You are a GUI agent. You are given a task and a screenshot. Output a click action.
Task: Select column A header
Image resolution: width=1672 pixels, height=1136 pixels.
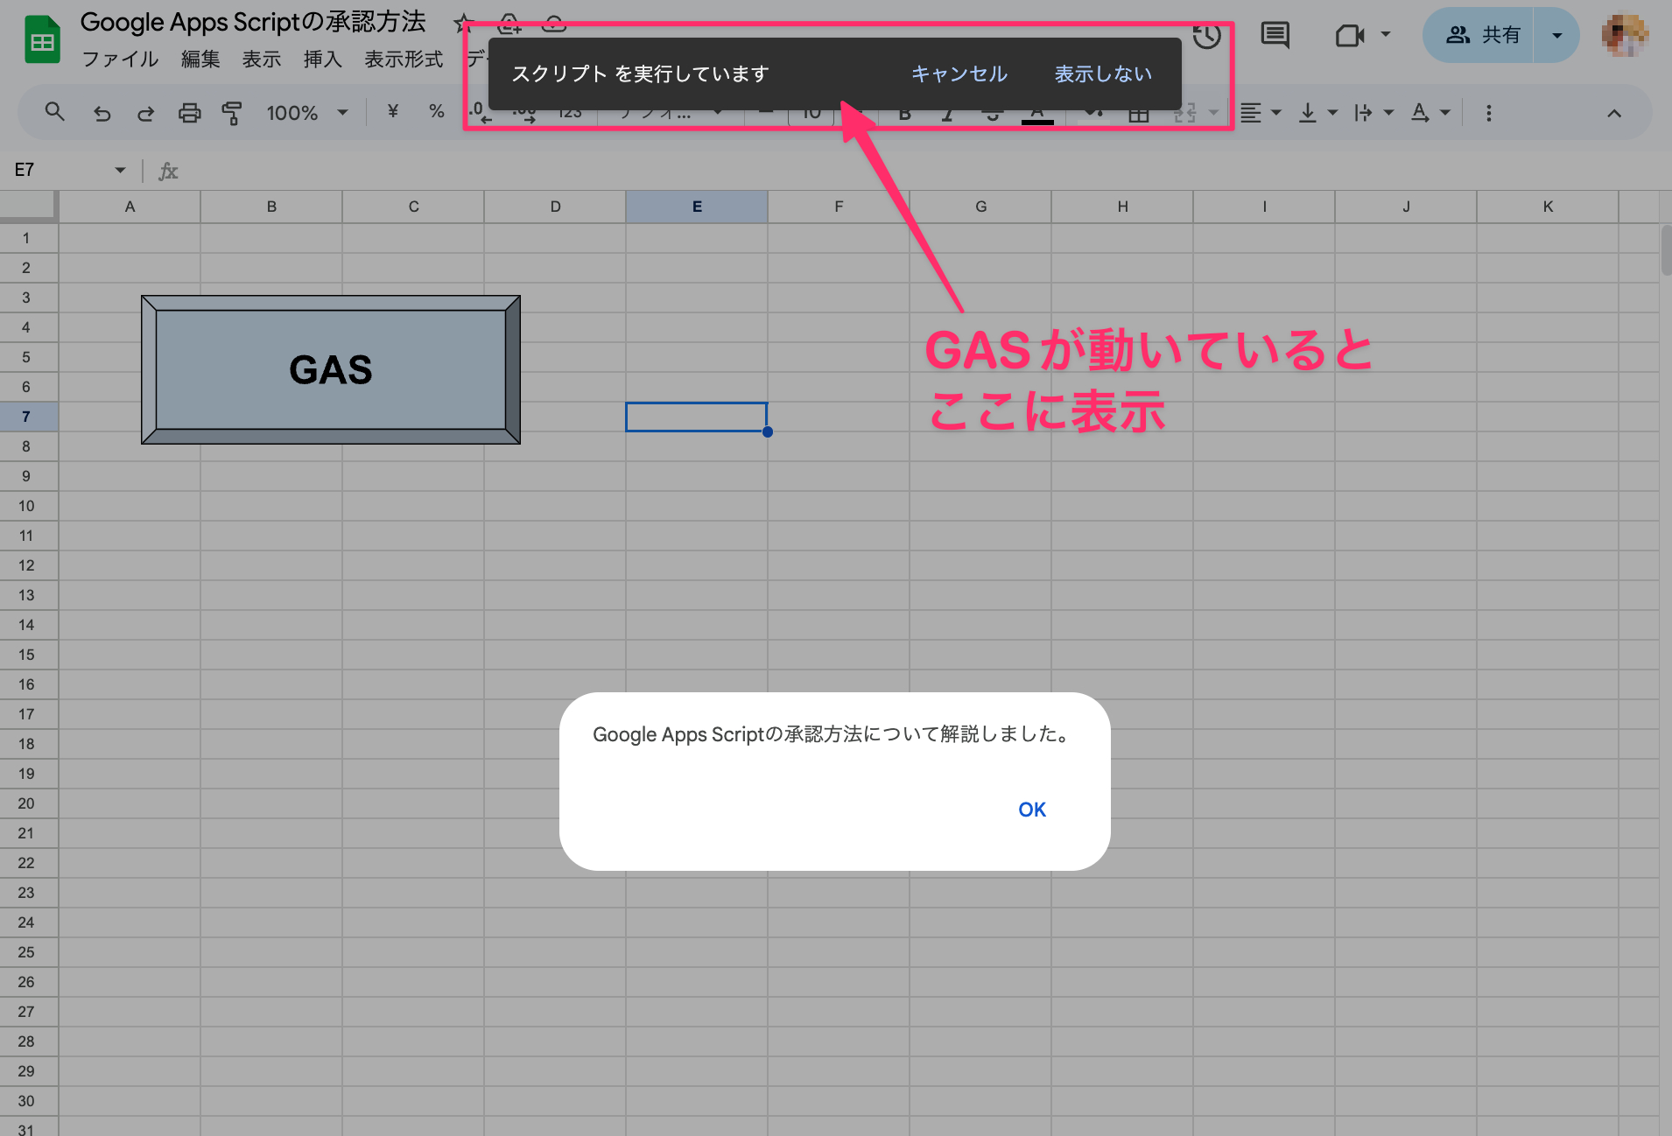(x=130, y=207)
